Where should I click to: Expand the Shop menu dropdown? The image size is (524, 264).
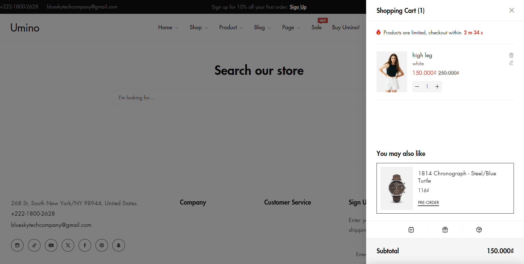[x=198, y=28]
